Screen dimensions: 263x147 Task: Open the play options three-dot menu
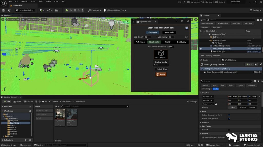point(82,10)
